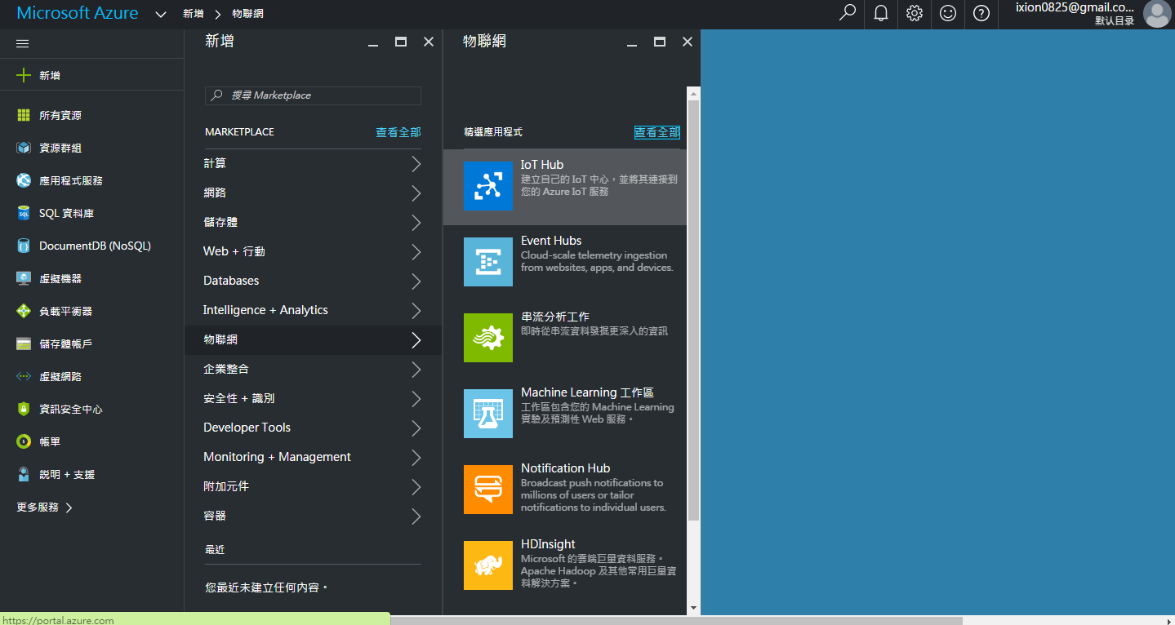The height and width of the screenshot is (625, 1175).
Task: Click the user account avatar
Action: pyautogui.click(x=1157, y=13)
